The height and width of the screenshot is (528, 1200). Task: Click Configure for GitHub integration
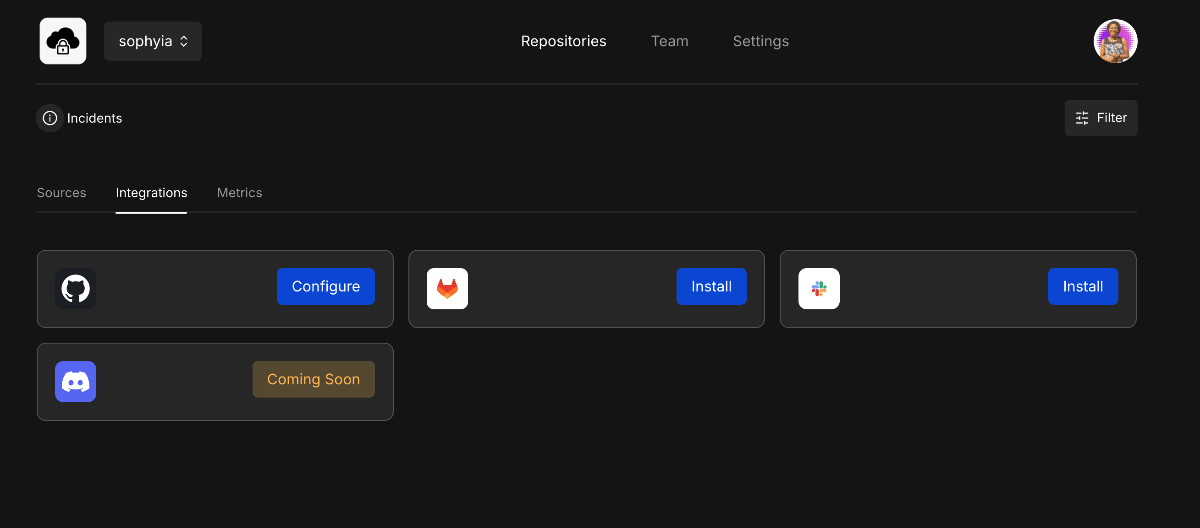tap(326, 286)
